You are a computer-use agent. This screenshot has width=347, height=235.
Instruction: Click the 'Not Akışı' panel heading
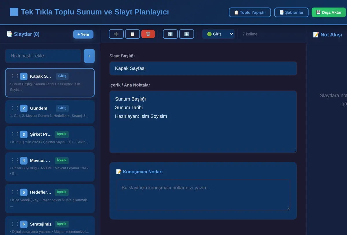[x=328, y=35]
